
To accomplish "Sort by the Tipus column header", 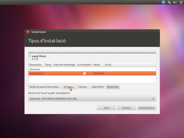I will pyautogui.click(x=48, y=65).
